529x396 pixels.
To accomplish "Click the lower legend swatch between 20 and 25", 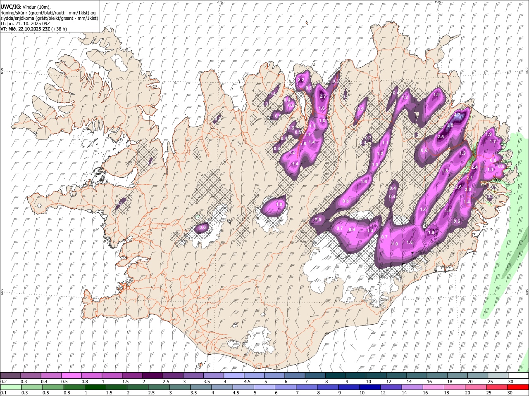I will click(475, 387).
